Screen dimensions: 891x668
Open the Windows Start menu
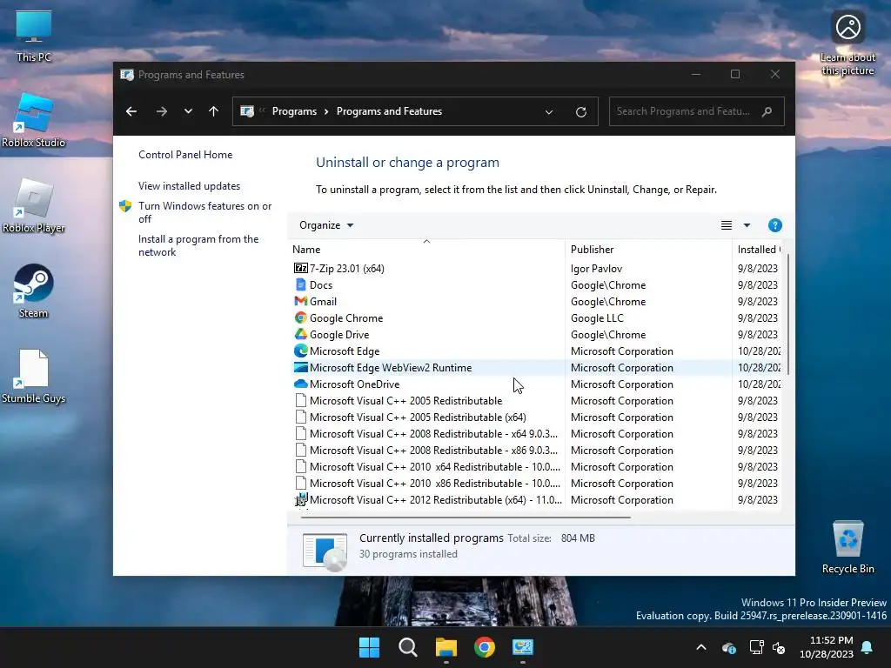[369, 647]
